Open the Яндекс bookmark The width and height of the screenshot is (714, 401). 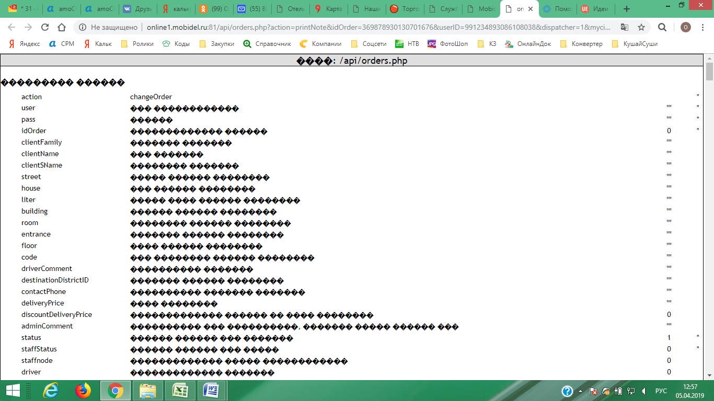click(25, 44)
